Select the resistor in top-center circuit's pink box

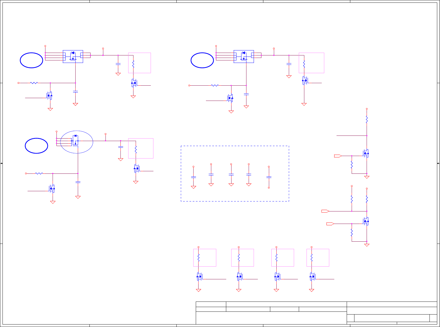coord(304,64)
